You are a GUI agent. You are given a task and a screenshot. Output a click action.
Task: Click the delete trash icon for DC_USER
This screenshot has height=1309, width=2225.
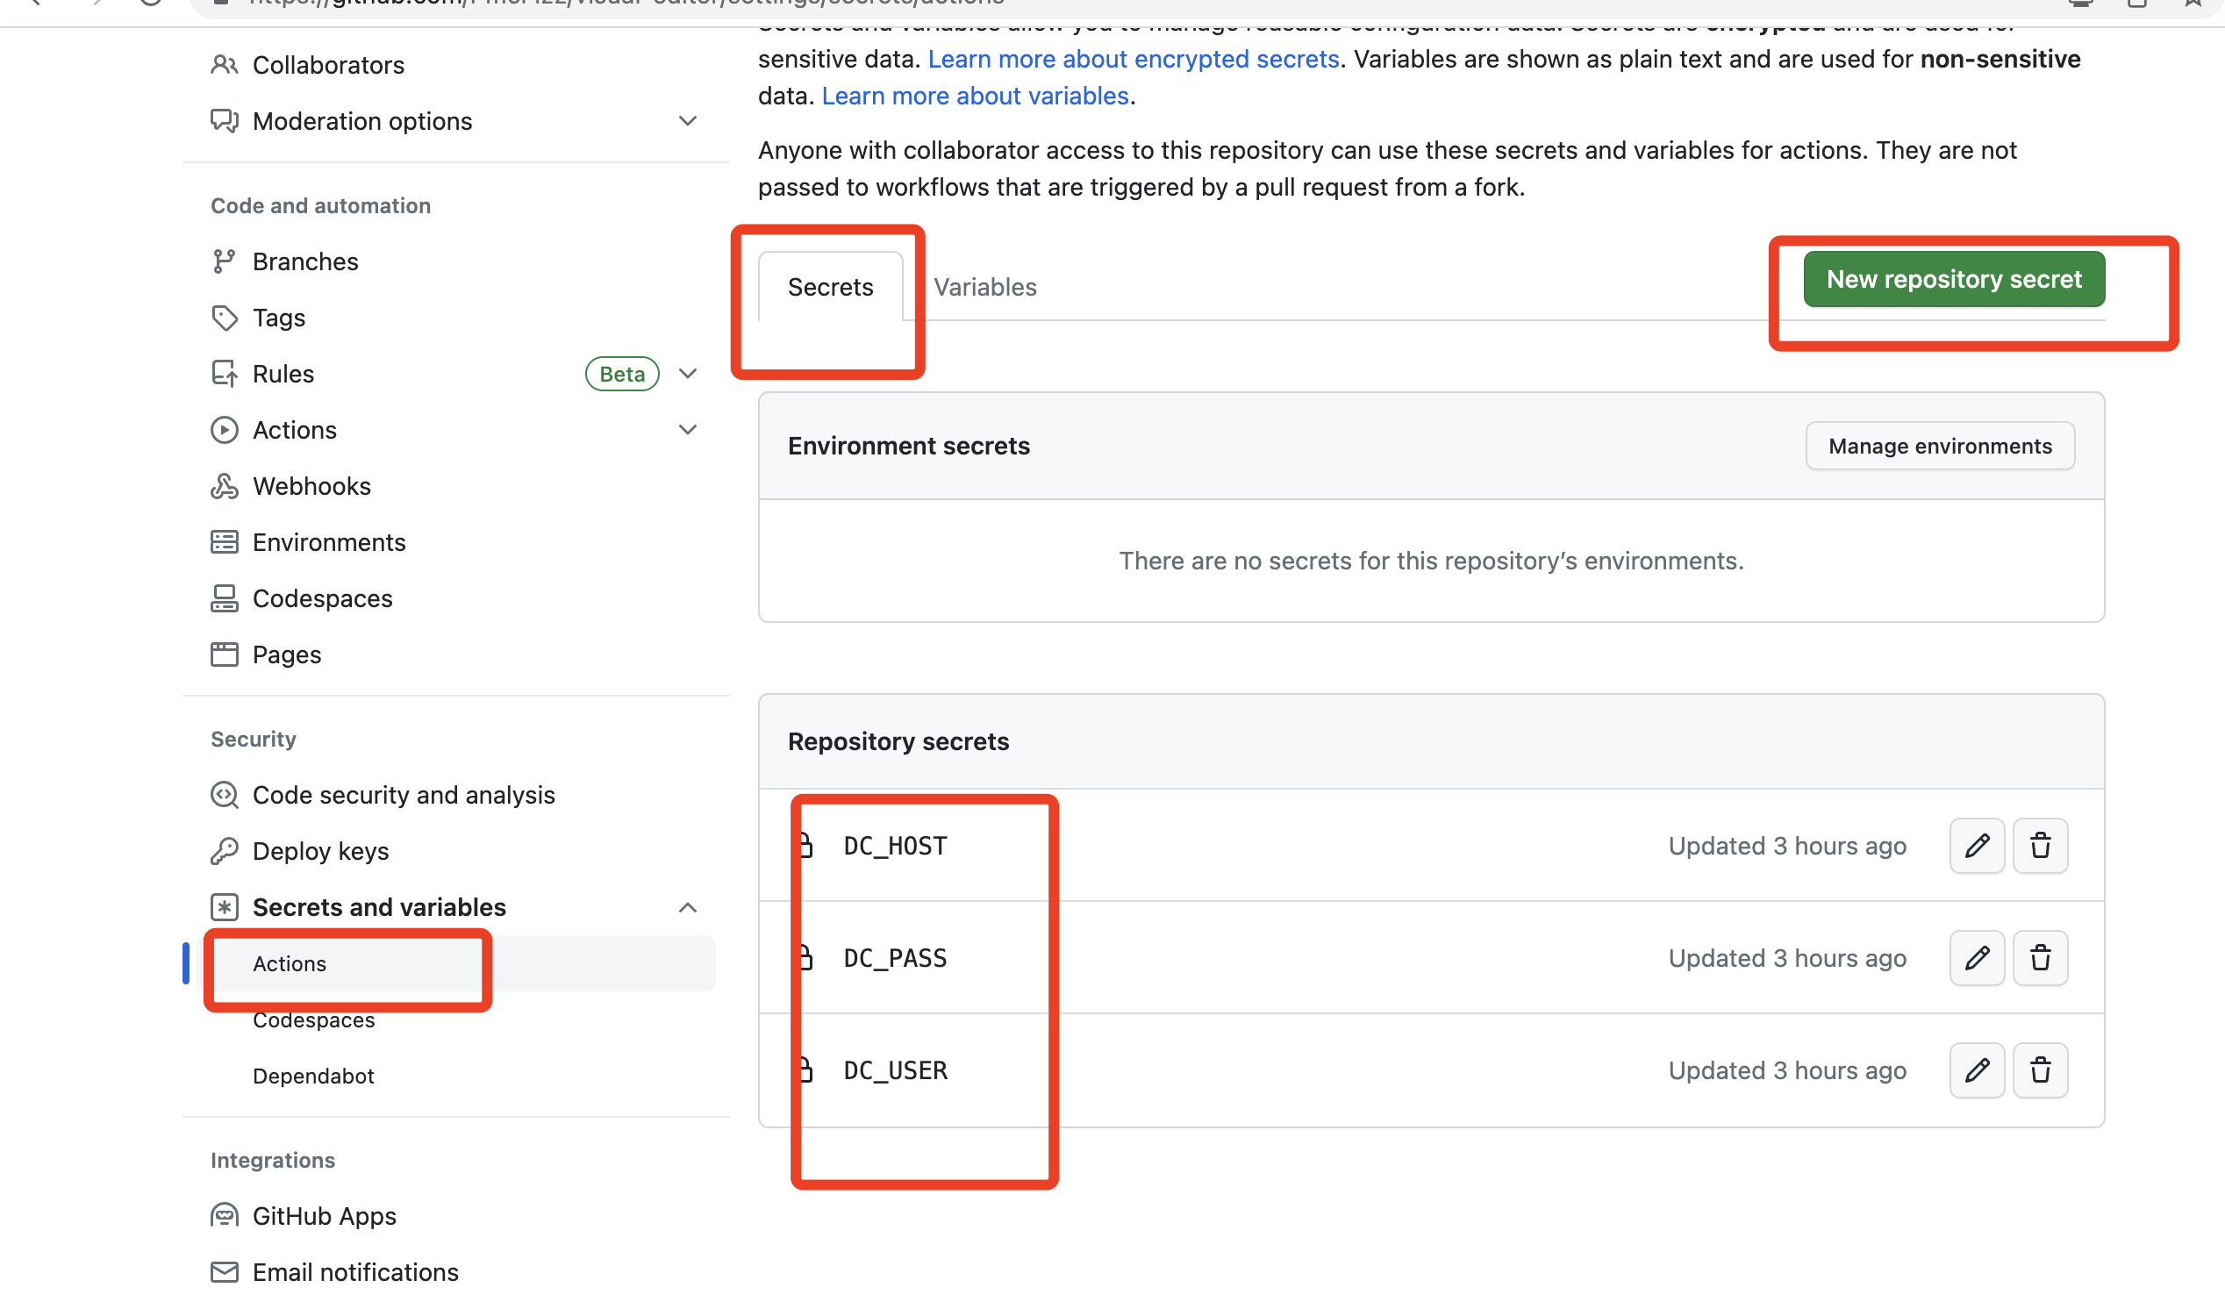coord(2038,1070)
